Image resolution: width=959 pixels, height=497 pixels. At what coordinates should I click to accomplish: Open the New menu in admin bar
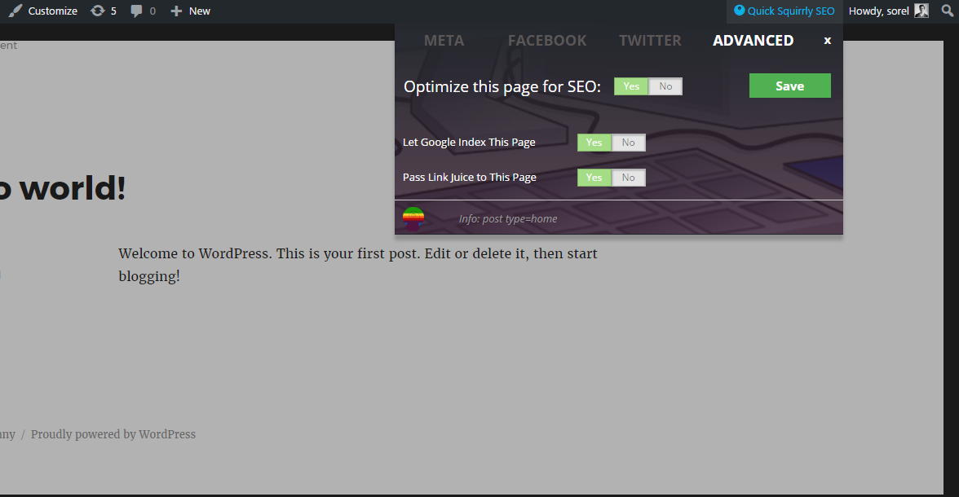(x=190, y=11)
